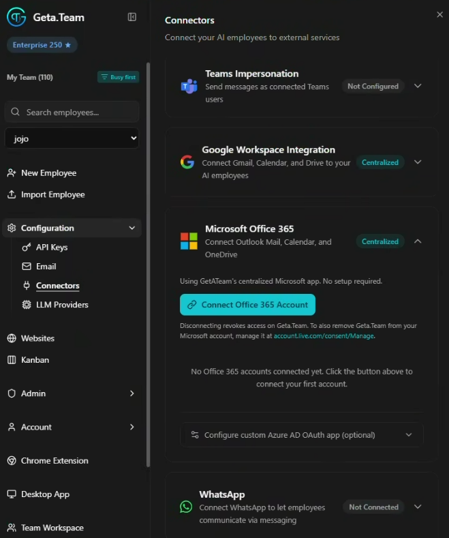Collapse the Microsoft Office 365 section chevron

[418, 241]
